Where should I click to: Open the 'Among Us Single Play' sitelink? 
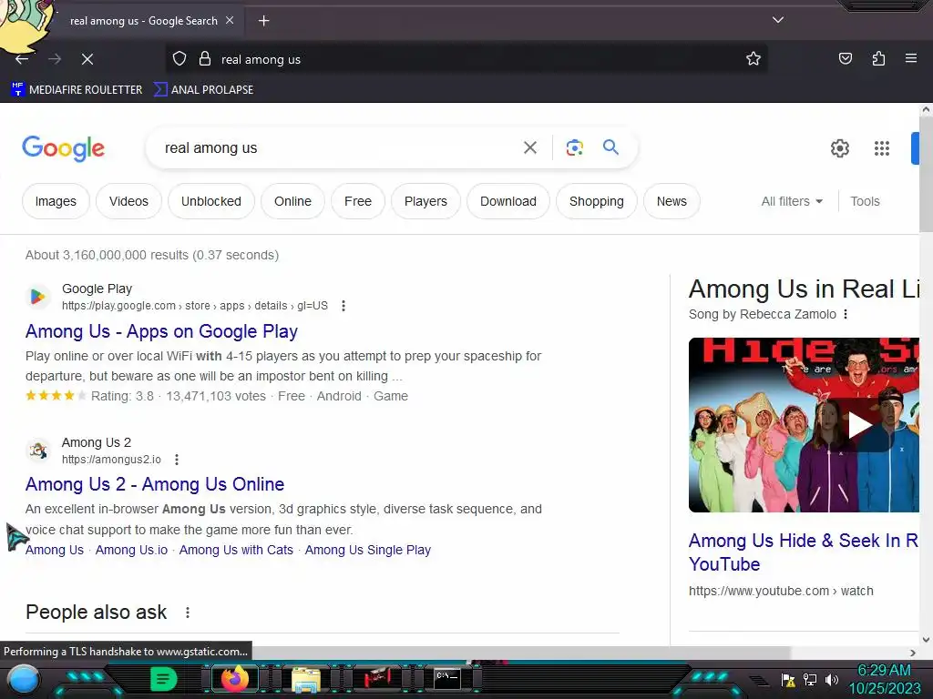pos(368,551)
